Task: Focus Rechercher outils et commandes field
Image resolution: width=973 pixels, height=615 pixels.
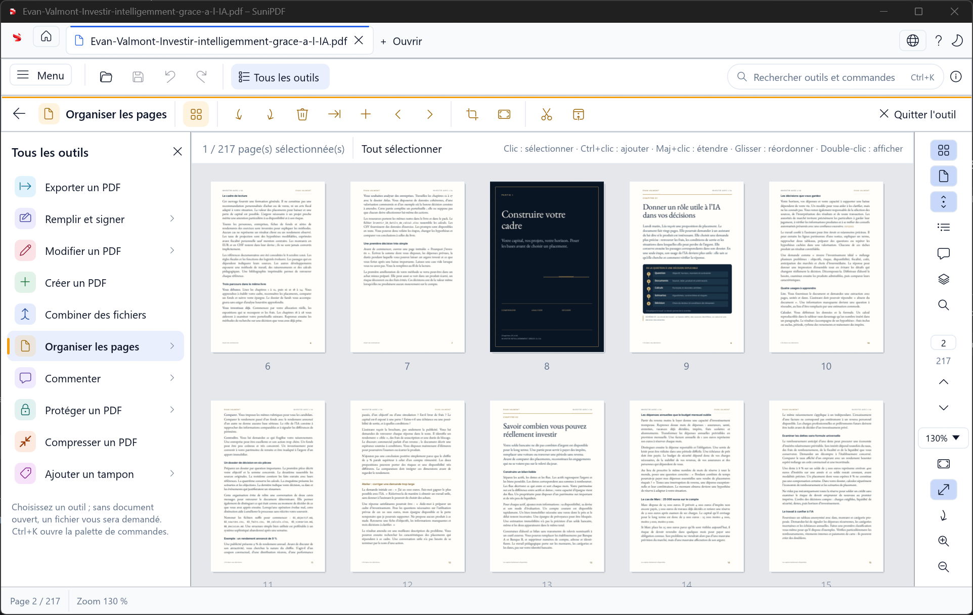Action: click(835, 77)
